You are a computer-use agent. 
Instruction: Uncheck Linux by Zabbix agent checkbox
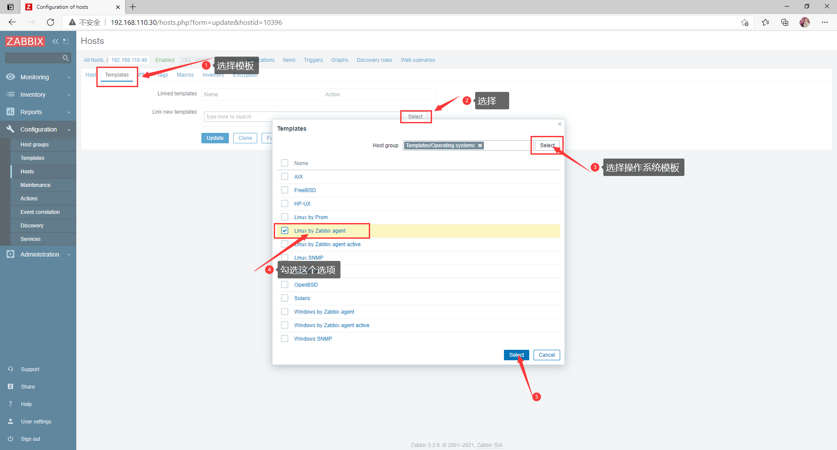coord(285,230)
